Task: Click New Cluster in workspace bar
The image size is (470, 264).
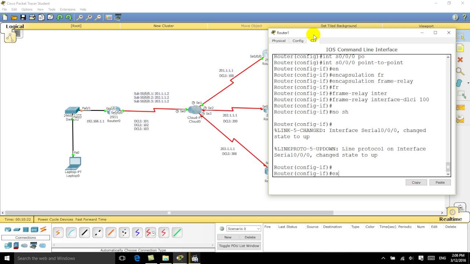Action: (x=163, y=26)
